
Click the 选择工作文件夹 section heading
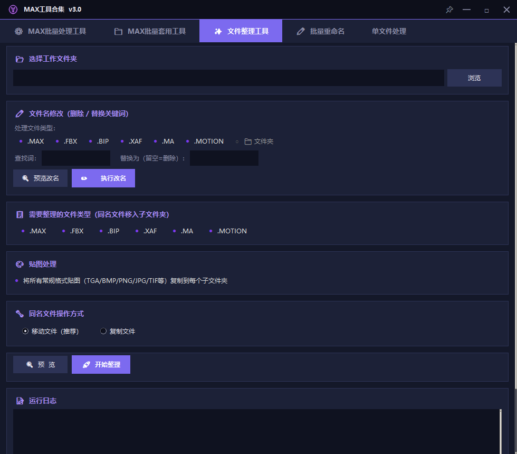[x=53, y=59]
